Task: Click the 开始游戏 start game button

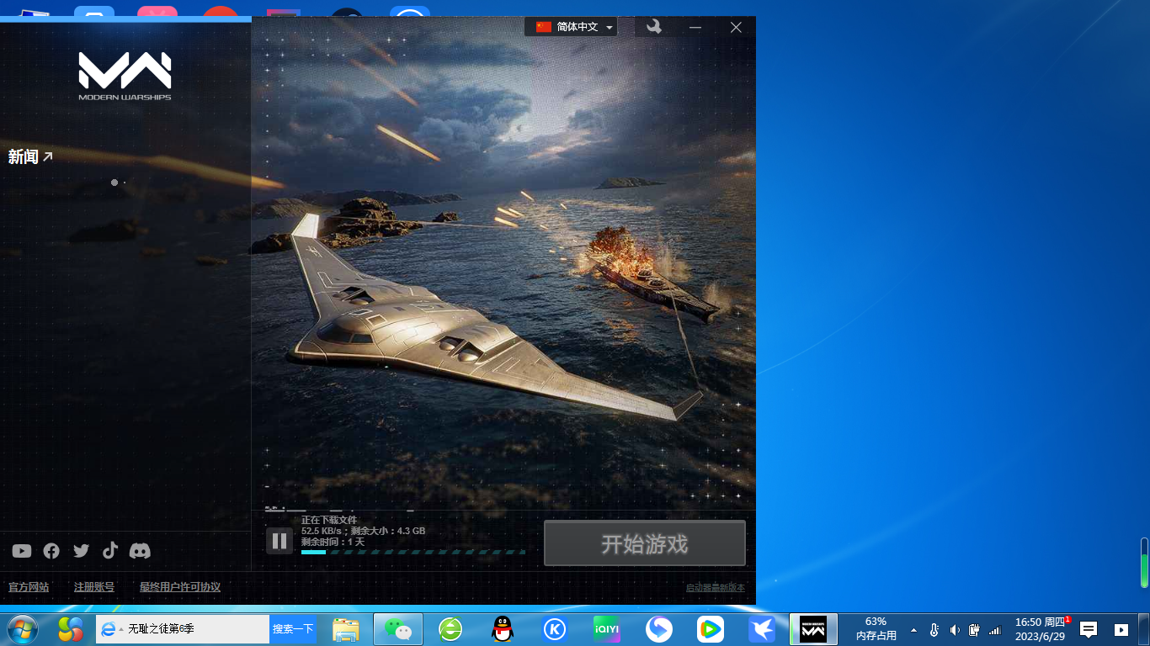Action: pos(644,543)
